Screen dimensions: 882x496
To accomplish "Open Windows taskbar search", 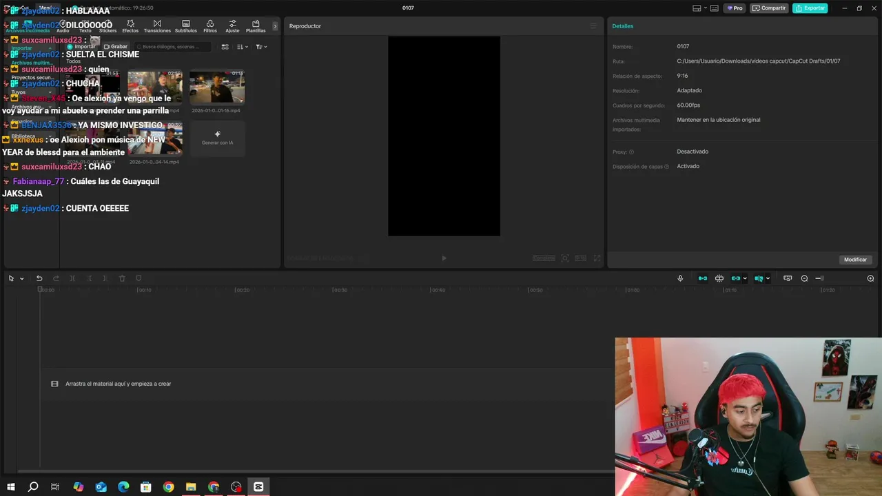I will (32, 487).
